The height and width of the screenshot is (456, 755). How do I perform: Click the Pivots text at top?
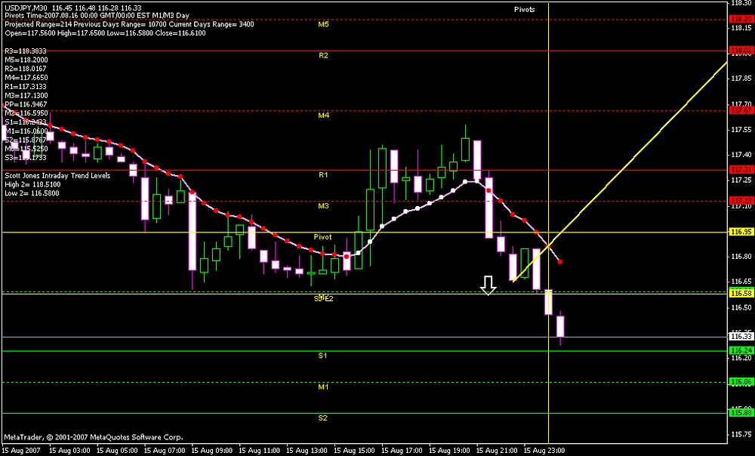(525, 9)
